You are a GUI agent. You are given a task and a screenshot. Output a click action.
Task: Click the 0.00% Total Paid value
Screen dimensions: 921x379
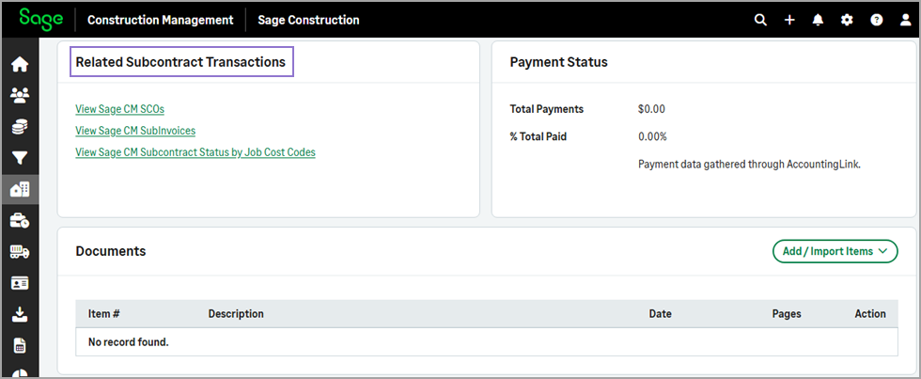(652, 136)
